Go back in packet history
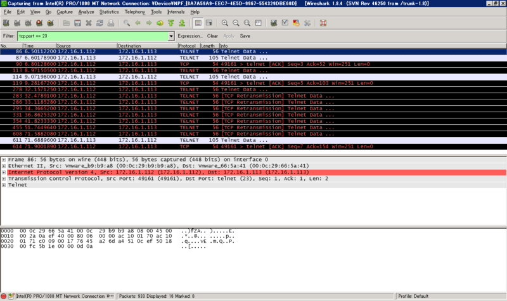This screenshot has width=507, height=301. (138, 23)
